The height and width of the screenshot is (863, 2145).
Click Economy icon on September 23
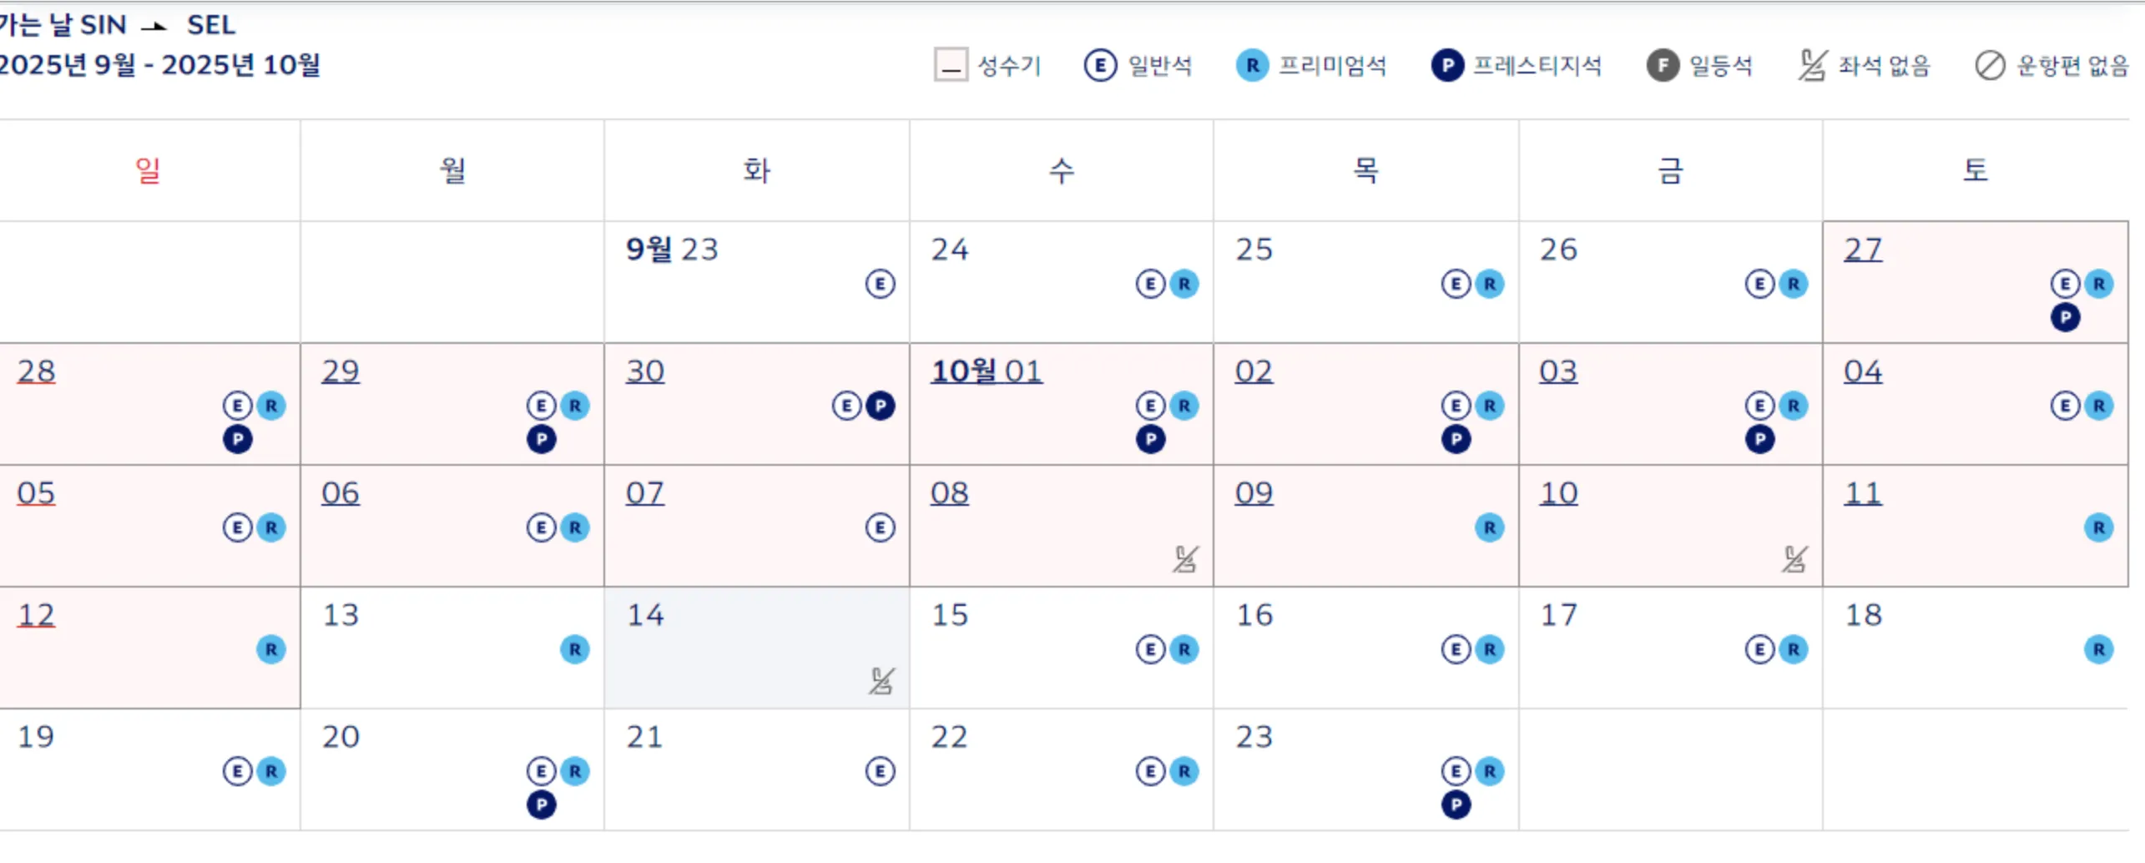pos(880,285)
